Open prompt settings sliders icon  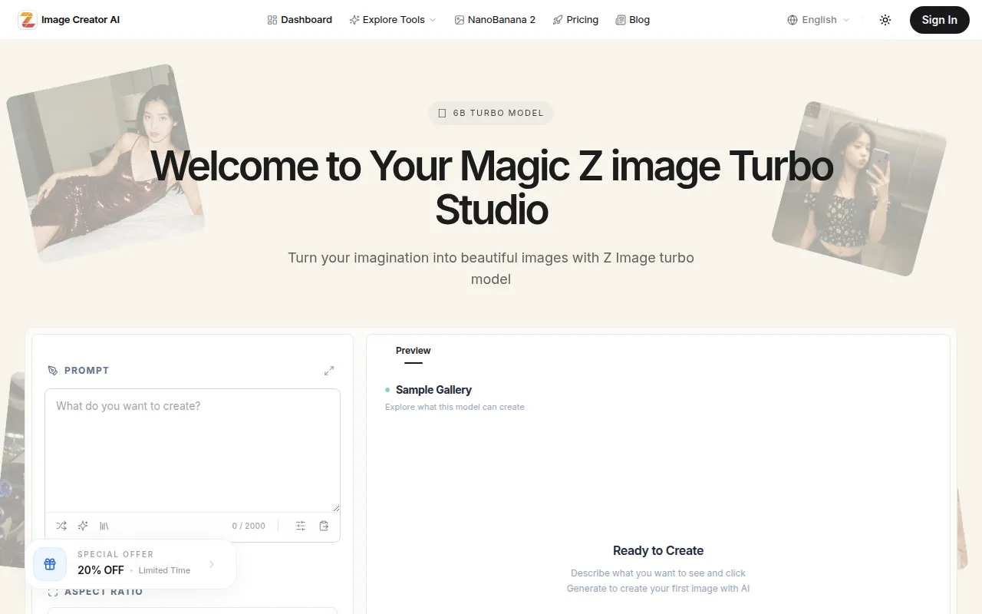(x=301, y=526)
